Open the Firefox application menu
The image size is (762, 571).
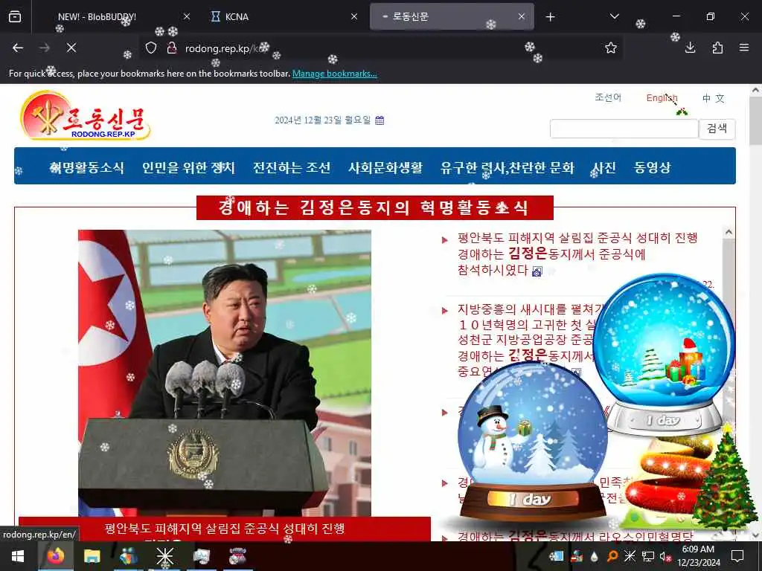tap(744, 48)
